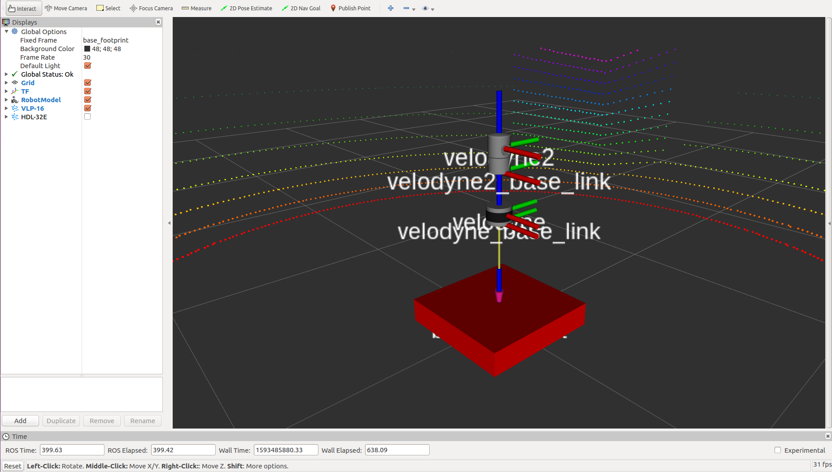Screen dimensions: 832x472
Task: Open the camera view options dropdown
Action: point(432,8)
